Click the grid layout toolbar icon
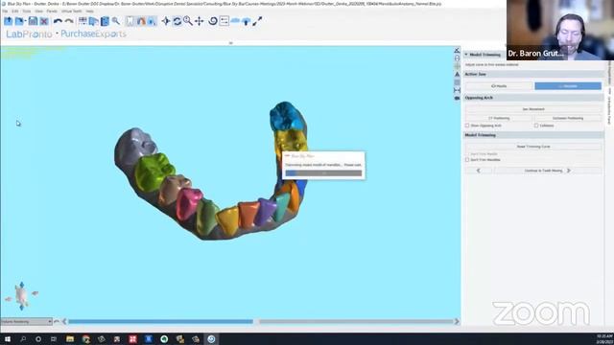The height and width of the screenshot is (345, 614). coord(83,21)
